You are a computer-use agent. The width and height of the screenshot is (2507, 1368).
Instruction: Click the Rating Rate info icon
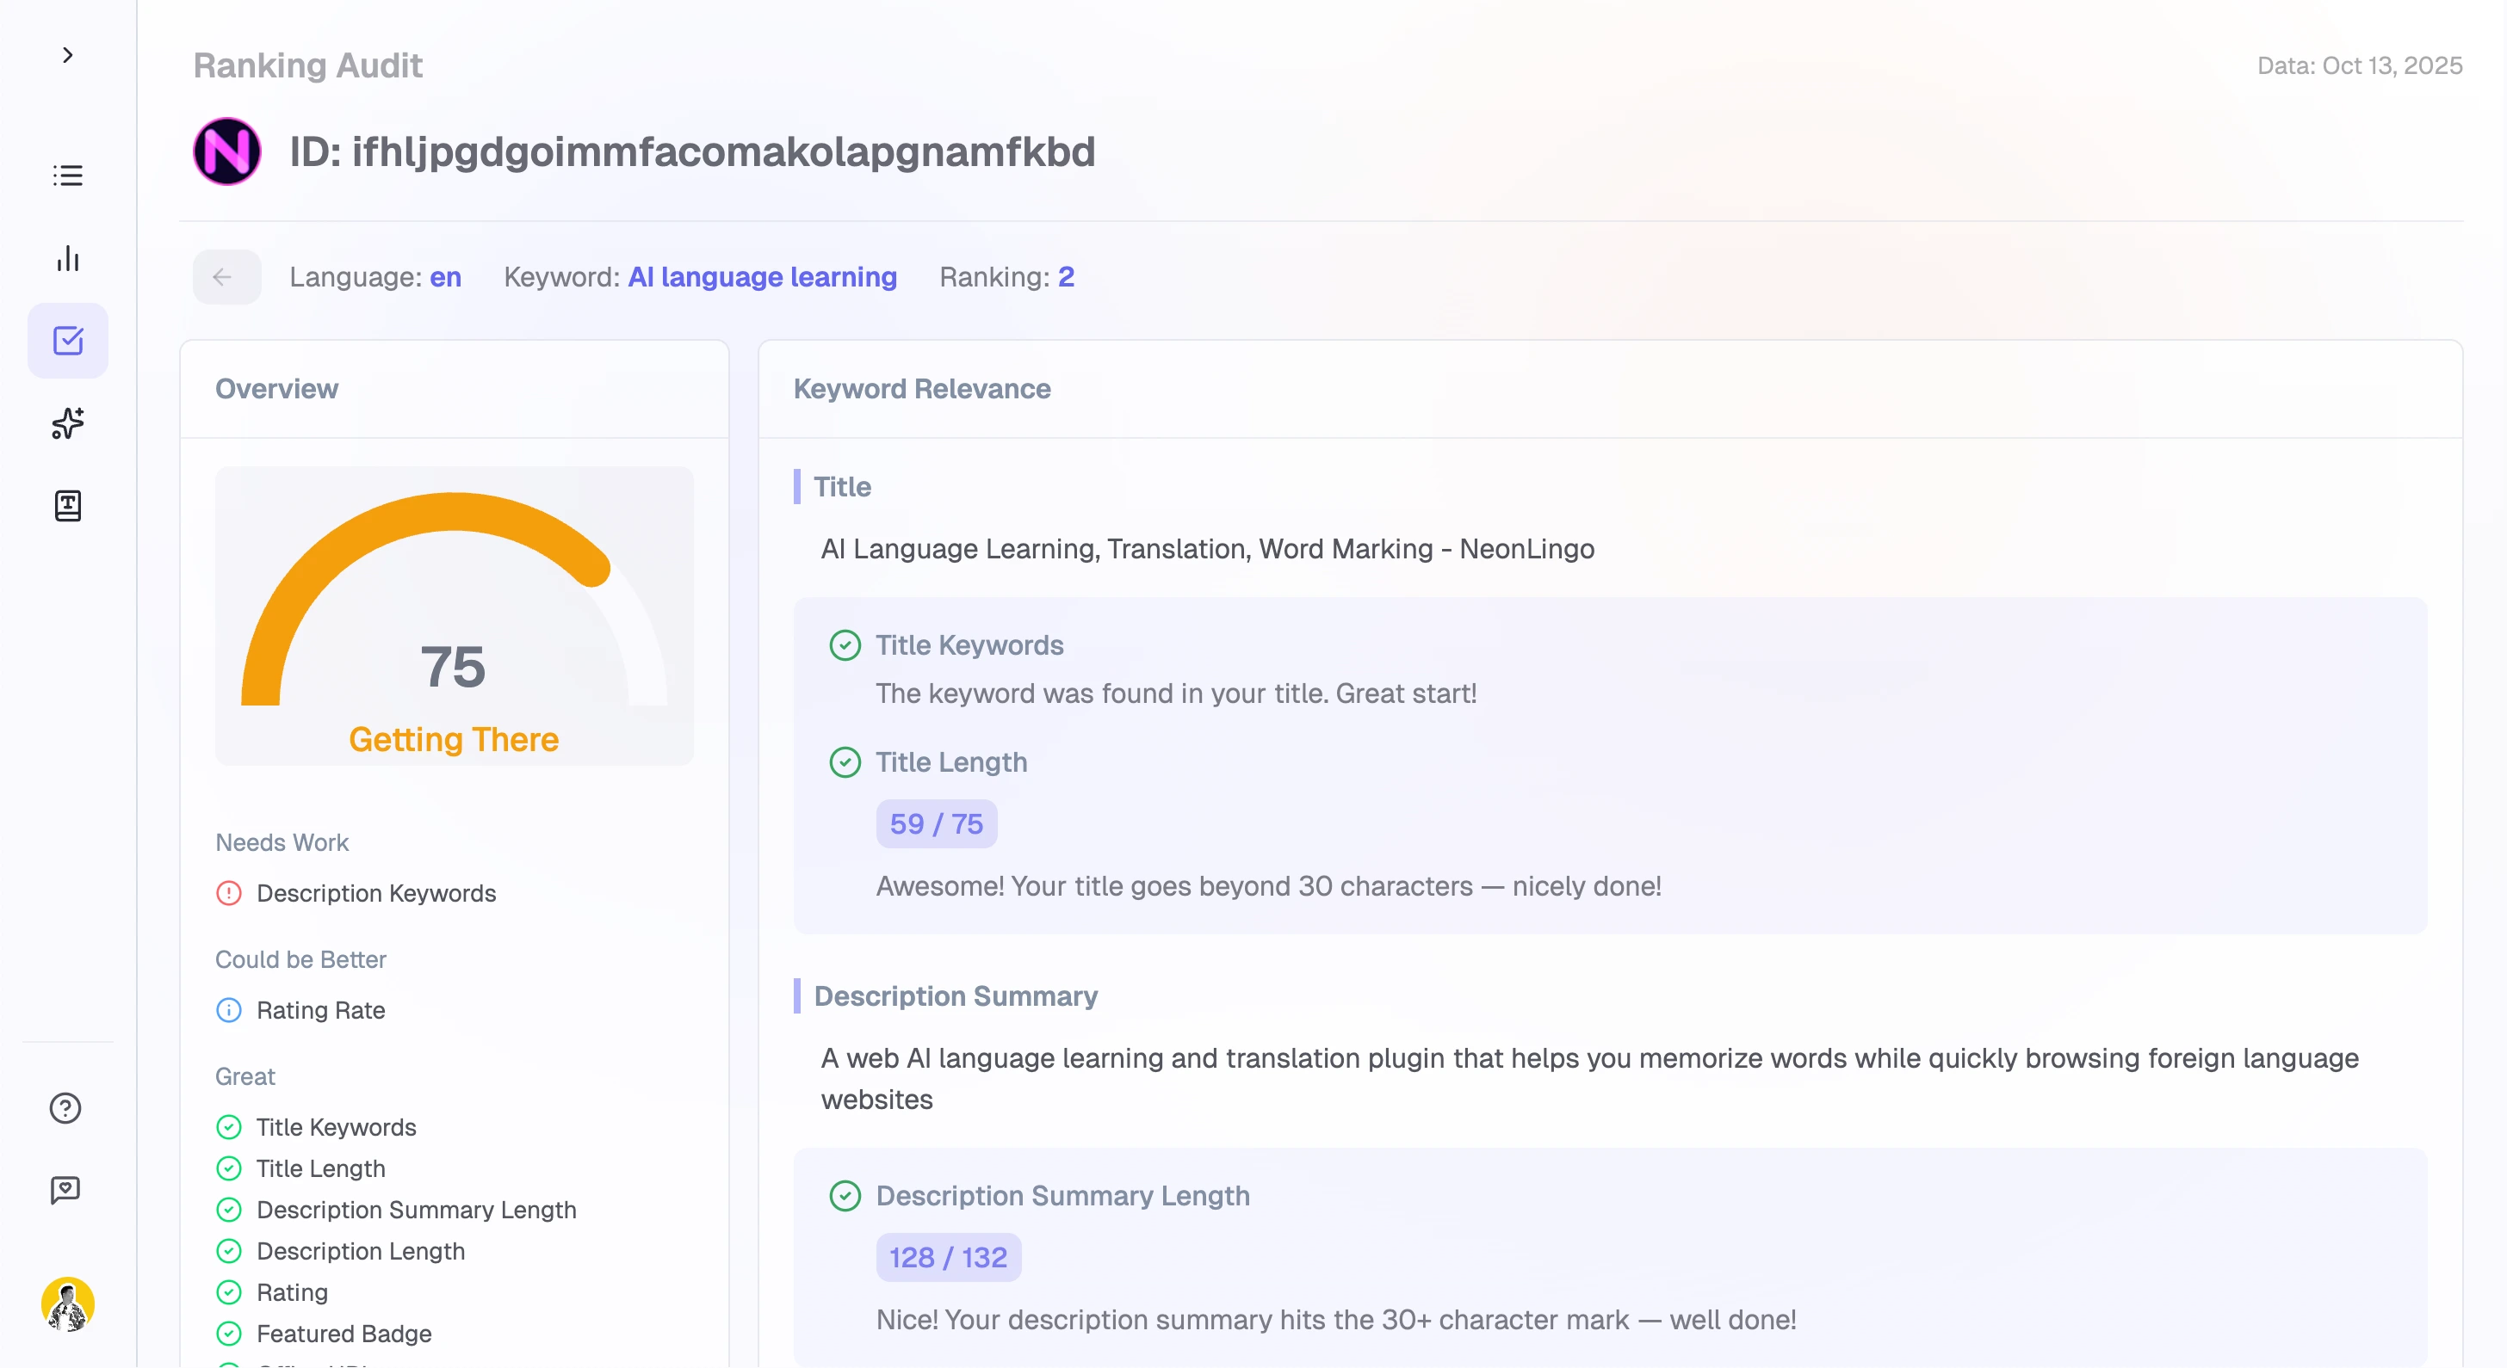(229, 1010)
